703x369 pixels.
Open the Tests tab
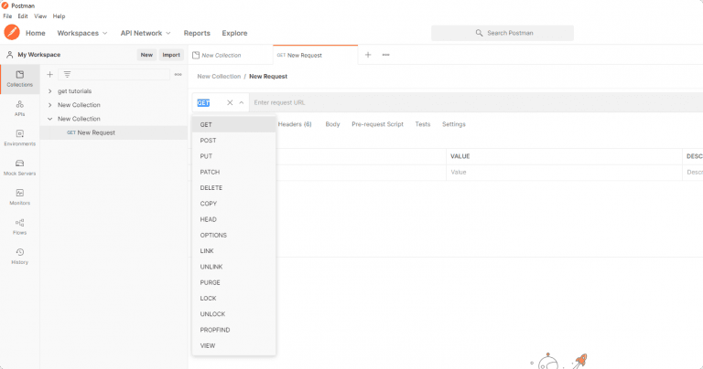(x=423, y=124)
